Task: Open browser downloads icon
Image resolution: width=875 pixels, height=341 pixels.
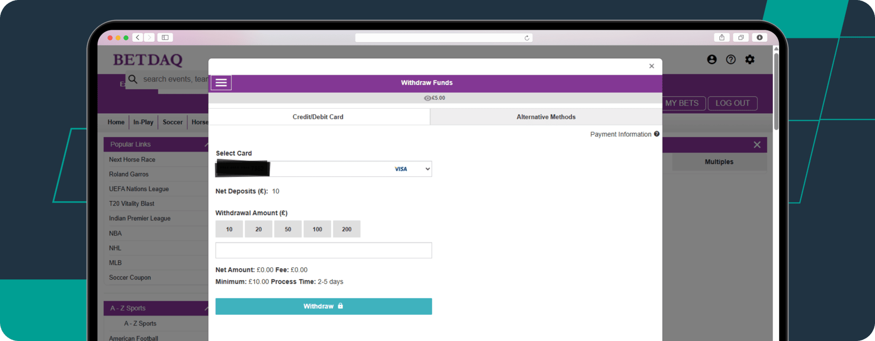Action: [760, 37]
